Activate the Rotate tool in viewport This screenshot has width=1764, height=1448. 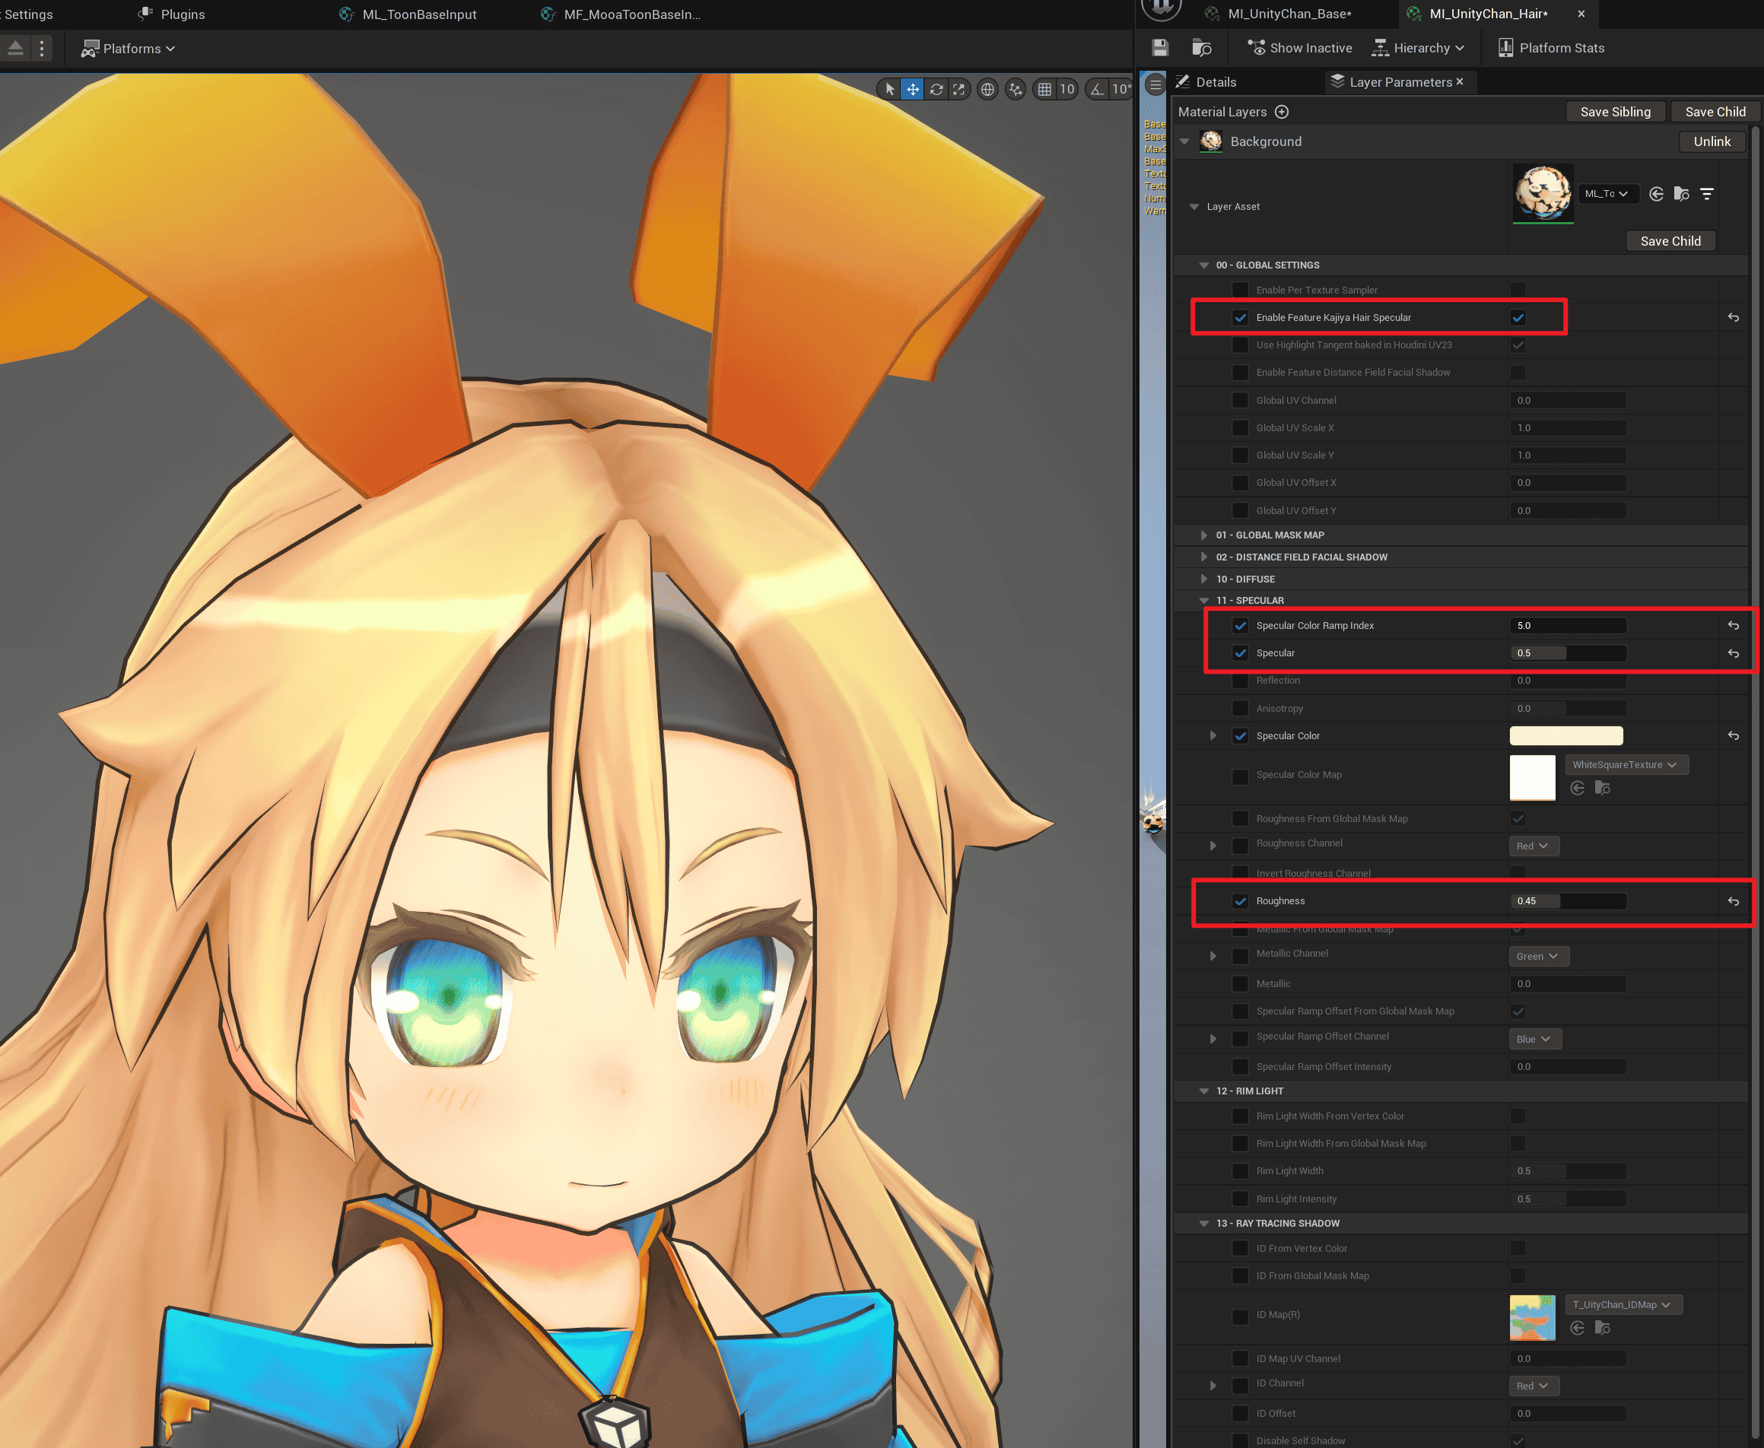[x=936, y=89]
